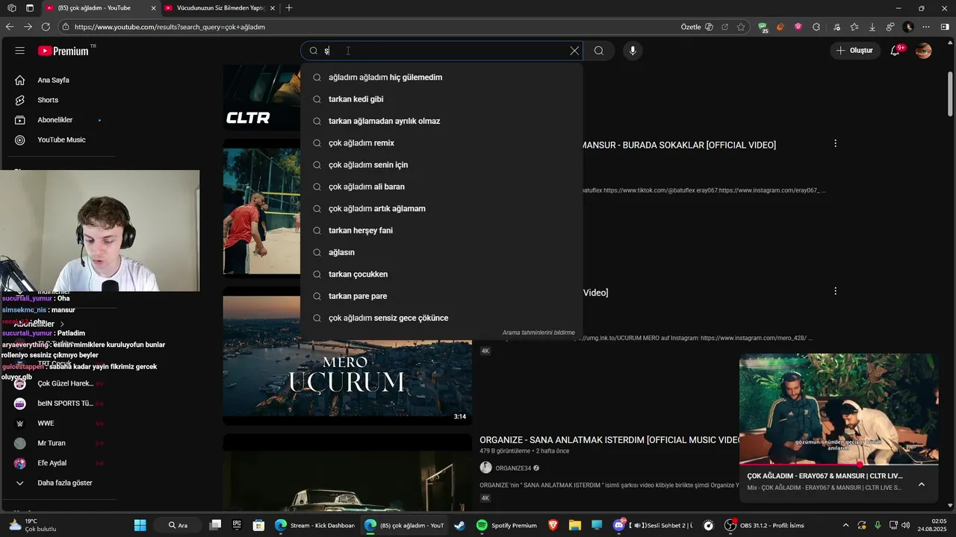Screen dimensions: 956x537
Task: Choose 'tarkan çocukken' suggestion
Action: coord(441,274)
